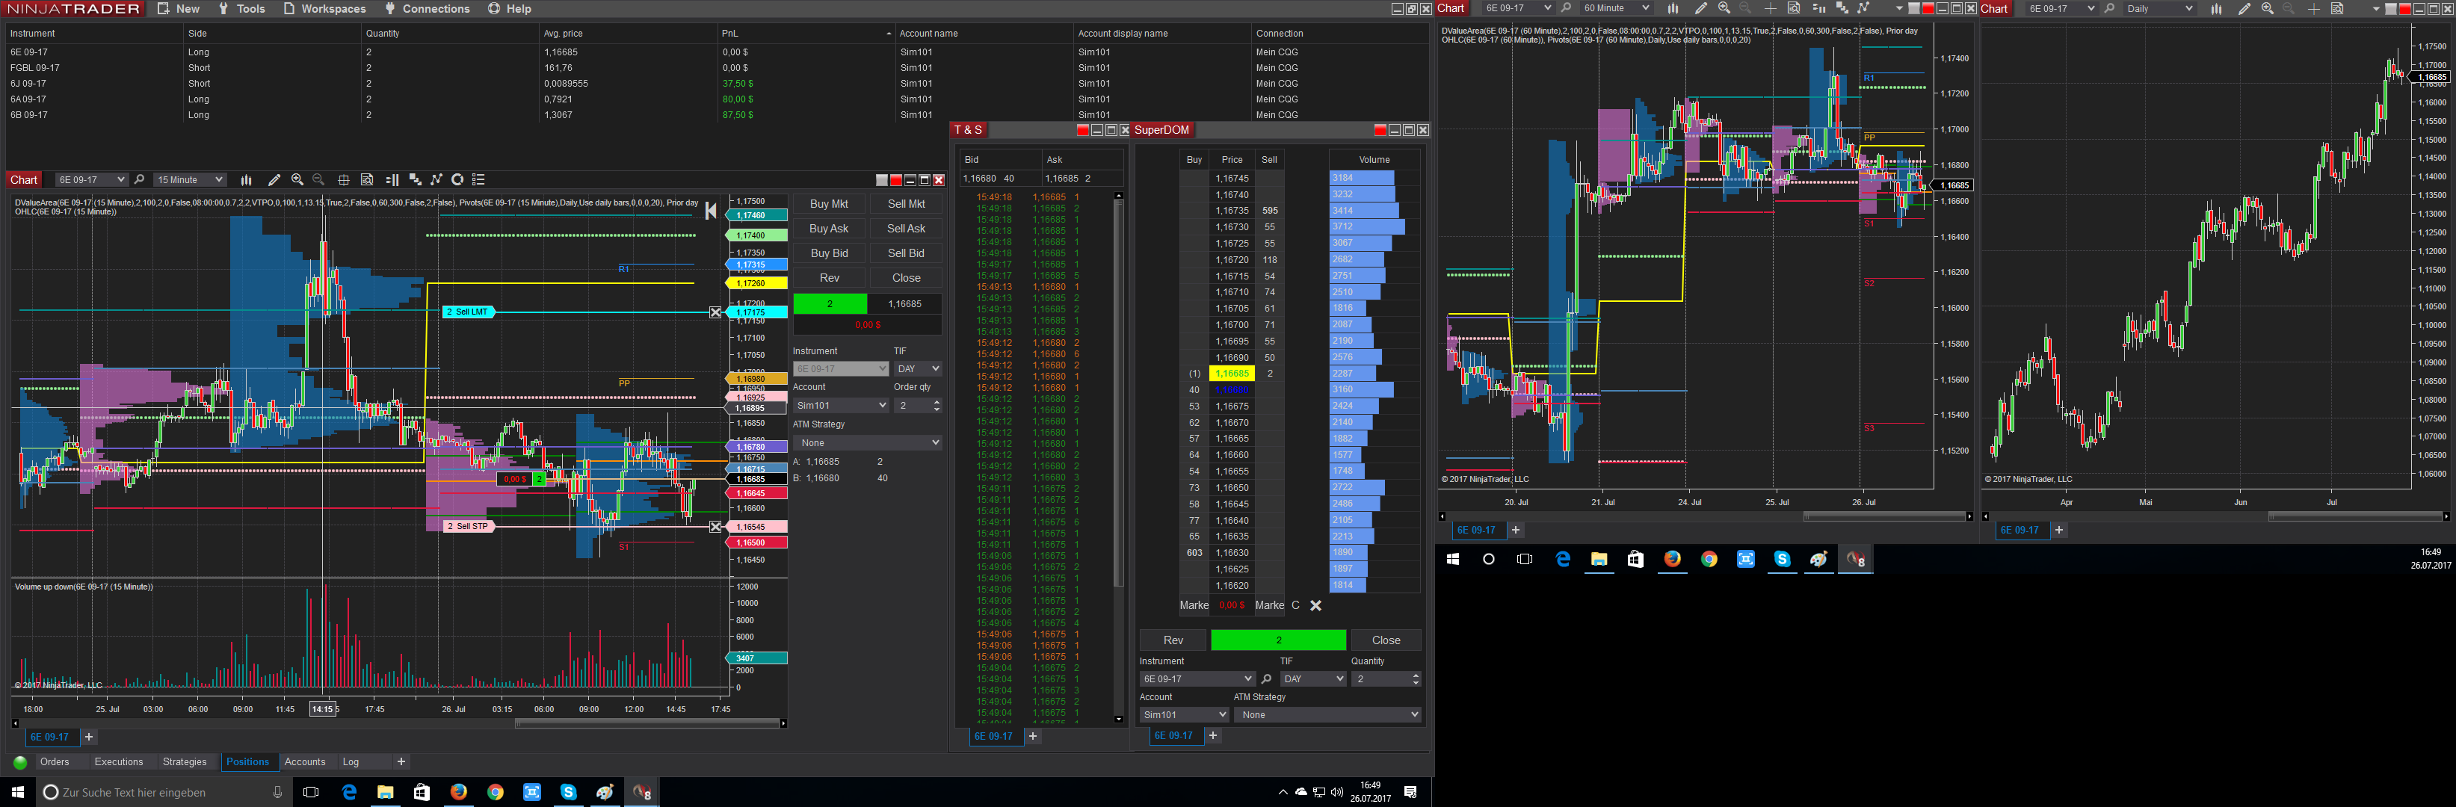Cancel the 2 Sell LMT order on chart

pyautogui.click(x=716, y=312)
